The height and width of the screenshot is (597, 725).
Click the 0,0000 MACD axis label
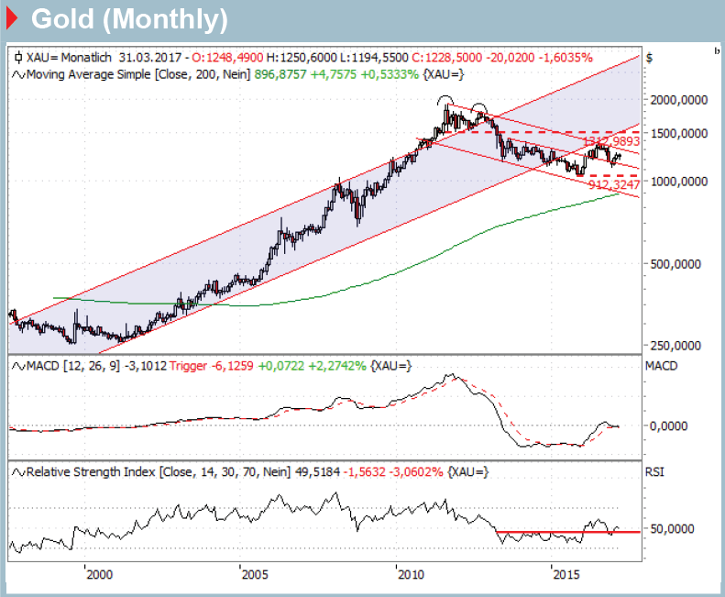[668, 426]
